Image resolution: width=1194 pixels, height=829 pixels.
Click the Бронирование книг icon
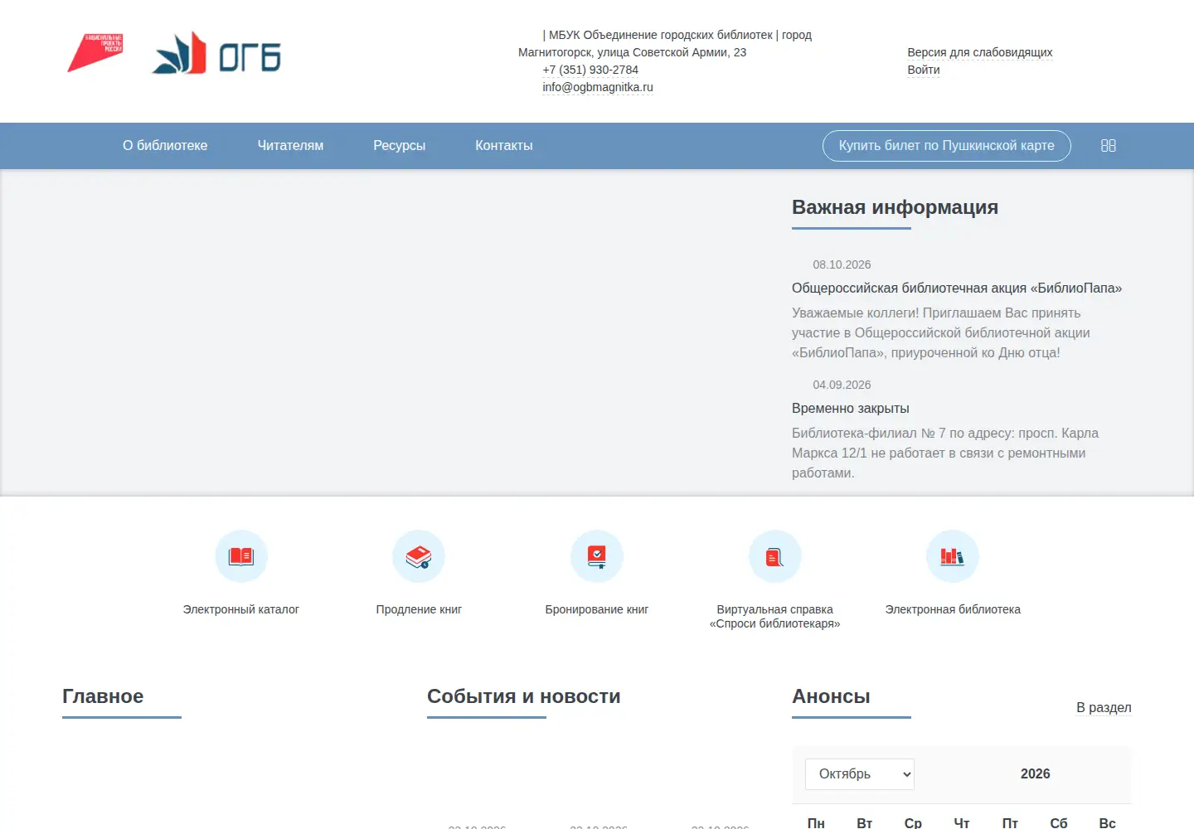[597, 556]
